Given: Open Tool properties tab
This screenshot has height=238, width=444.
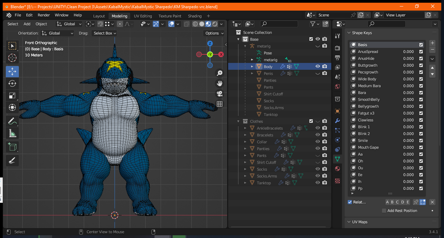Looking at the screenshot, I should tap(337, 36).
